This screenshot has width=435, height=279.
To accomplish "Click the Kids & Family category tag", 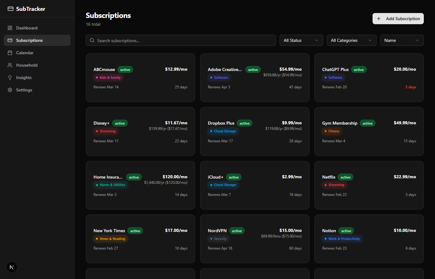I will pos(108,77).
